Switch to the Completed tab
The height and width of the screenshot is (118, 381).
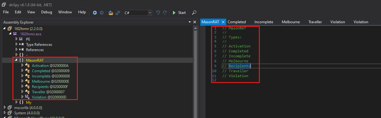[x=237, y=22]
